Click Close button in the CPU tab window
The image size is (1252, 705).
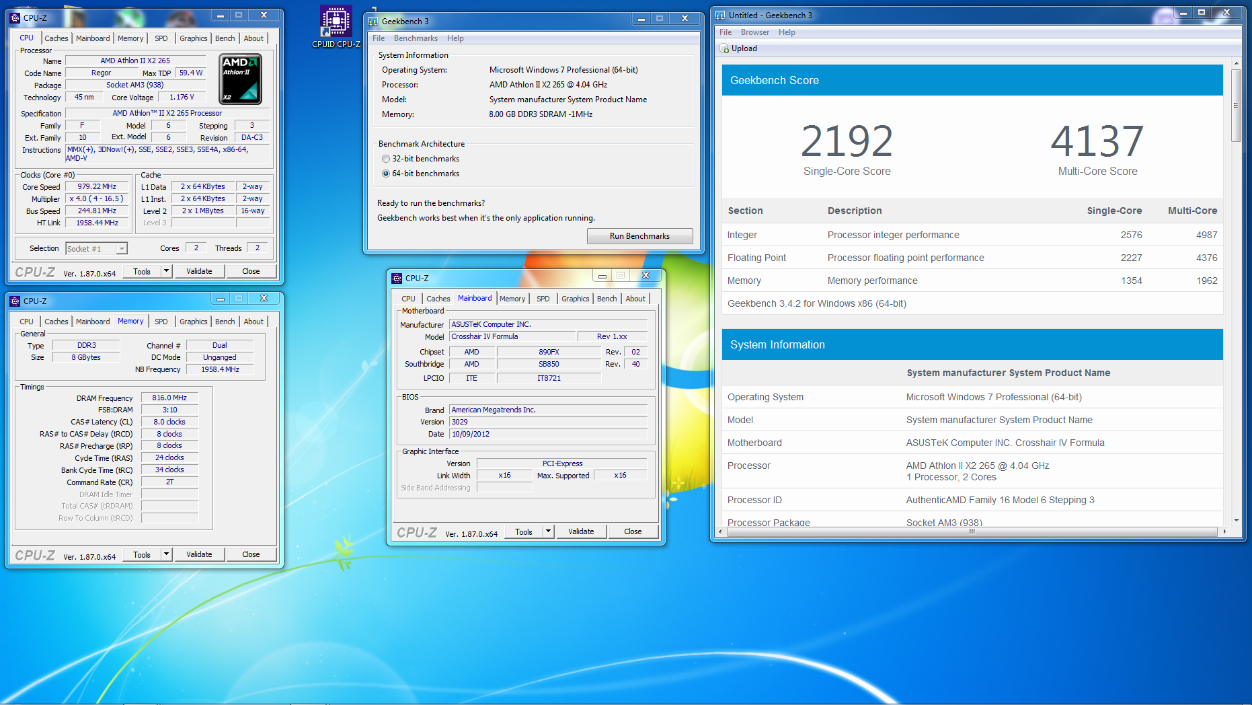pyautogui.click(x=251, y=271)
